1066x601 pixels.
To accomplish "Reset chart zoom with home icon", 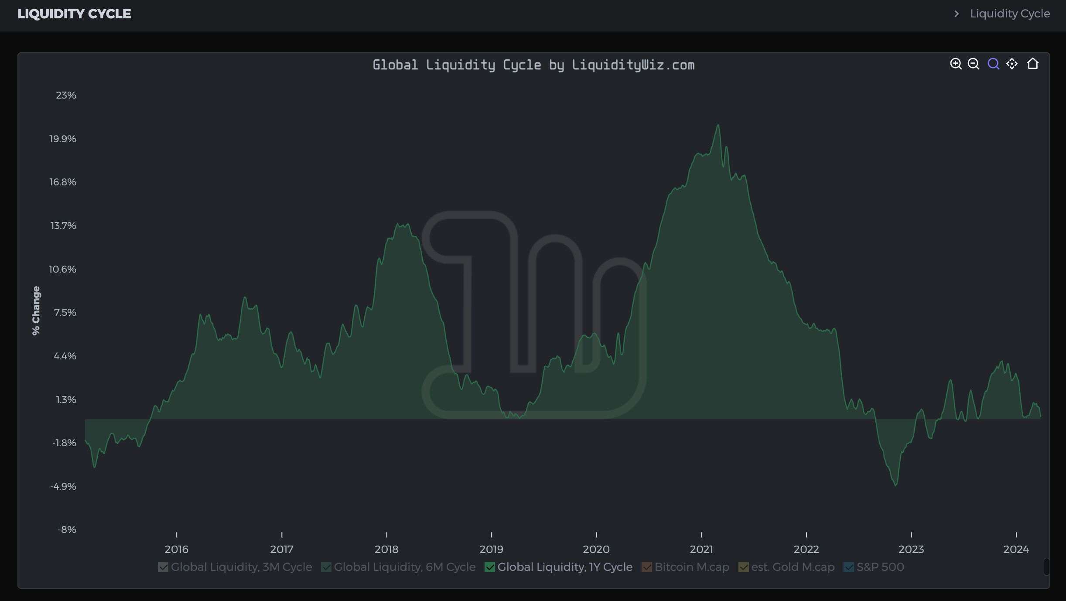I will click(x=1032, y=64).
